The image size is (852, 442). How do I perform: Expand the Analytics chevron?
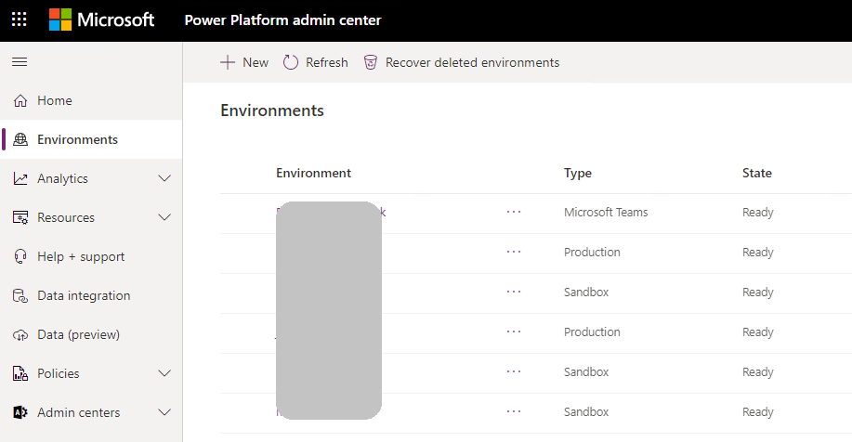pos(164,178)
